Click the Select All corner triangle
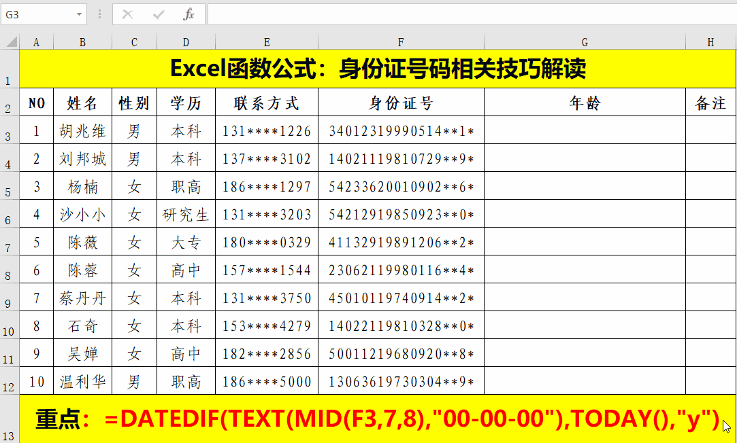The height and width of the screenshot is (443, 737). coord(10,42)
